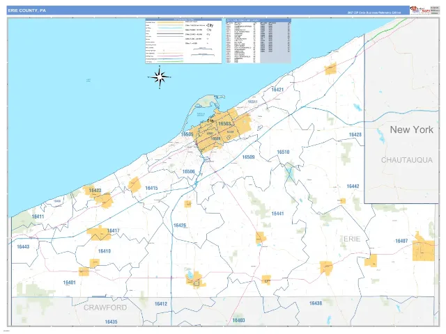The image size is (446, 334).
Task: Click the 'New York' state label
Action: pyautogui.click(x=412, y=129)
